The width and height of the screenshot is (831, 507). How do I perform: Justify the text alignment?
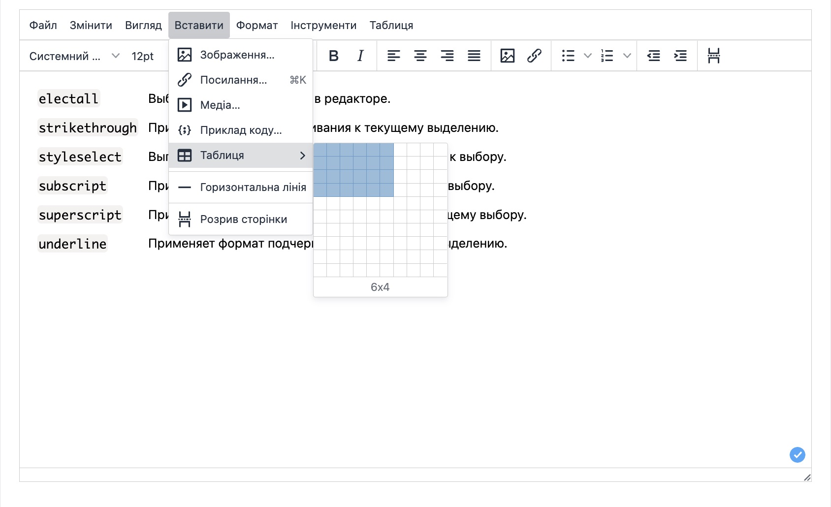(x=474, y=56)
